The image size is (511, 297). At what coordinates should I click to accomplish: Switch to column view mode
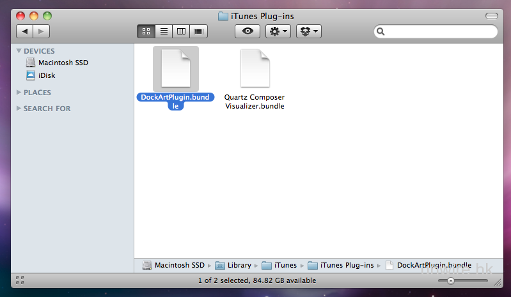pyautogui.click(x=181, y=31)
